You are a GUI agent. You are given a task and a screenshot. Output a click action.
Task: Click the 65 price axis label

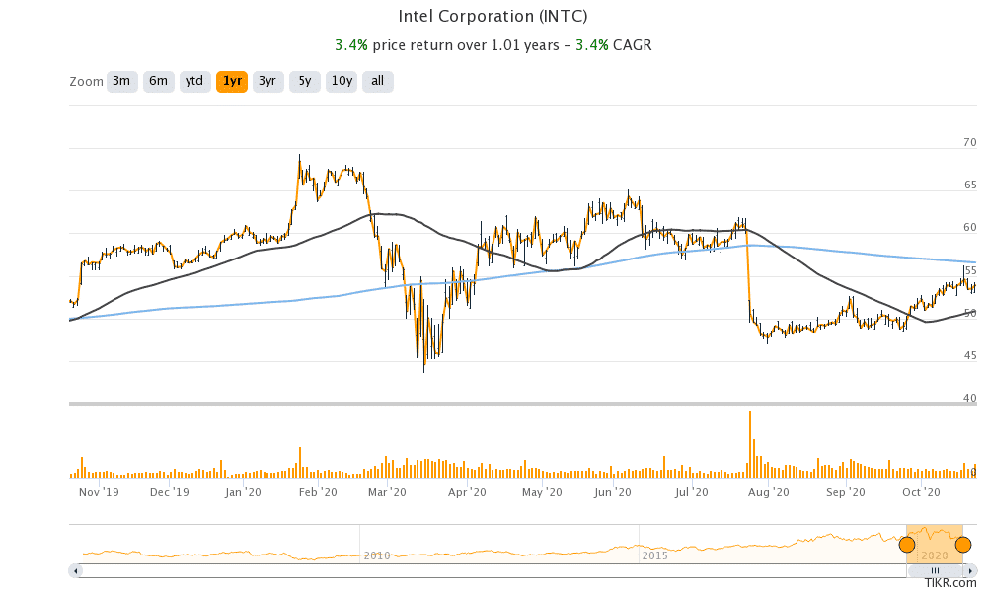click(x=970, y=185)
